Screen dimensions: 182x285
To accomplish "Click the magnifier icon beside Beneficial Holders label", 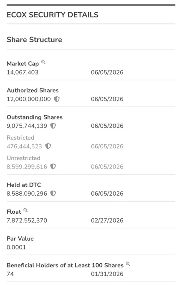I will (x=128, y=264).
